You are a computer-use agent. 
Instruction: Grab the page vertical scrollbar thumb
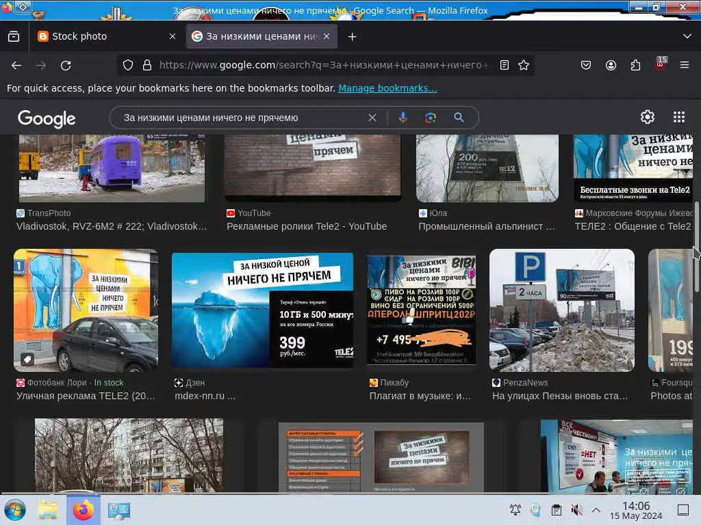click(696, 247)
